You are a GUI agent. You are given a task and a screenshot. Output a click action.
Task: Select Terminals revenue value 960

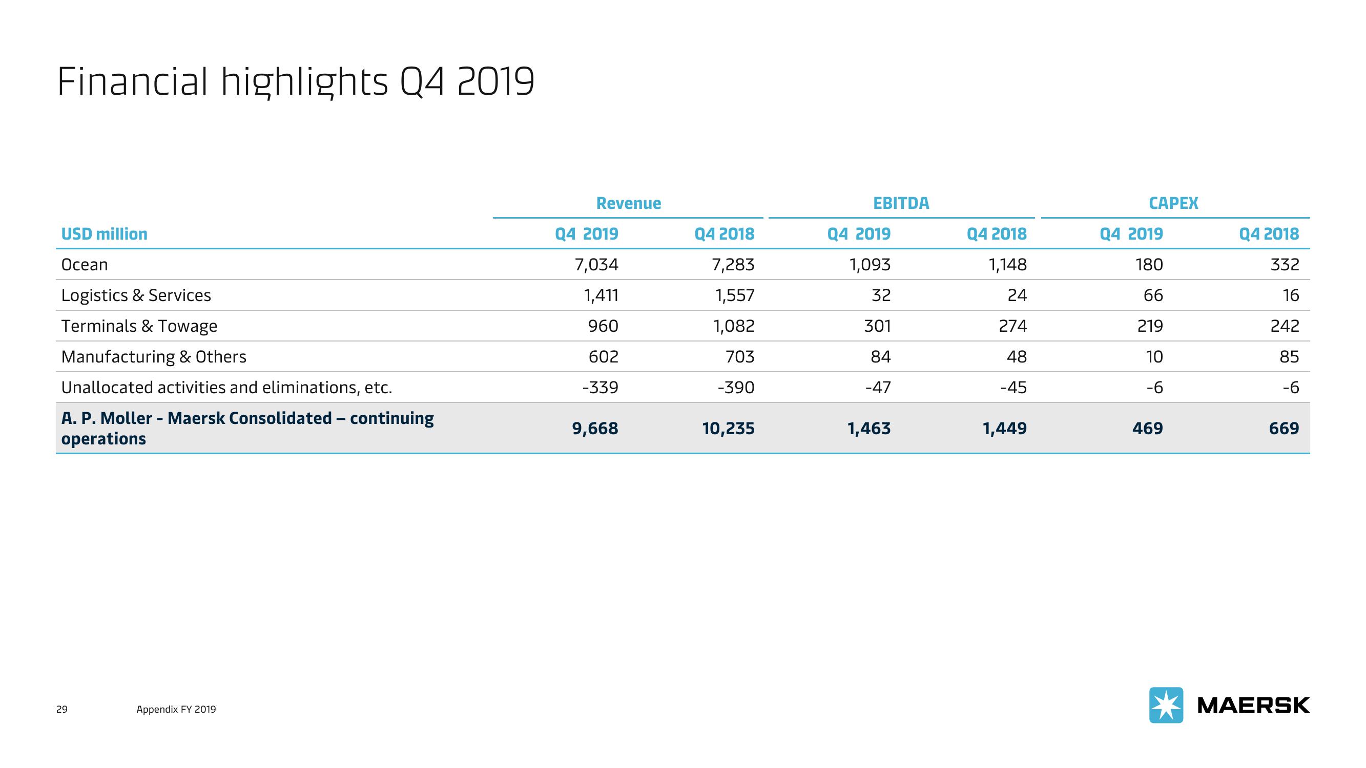click(603, 326)
